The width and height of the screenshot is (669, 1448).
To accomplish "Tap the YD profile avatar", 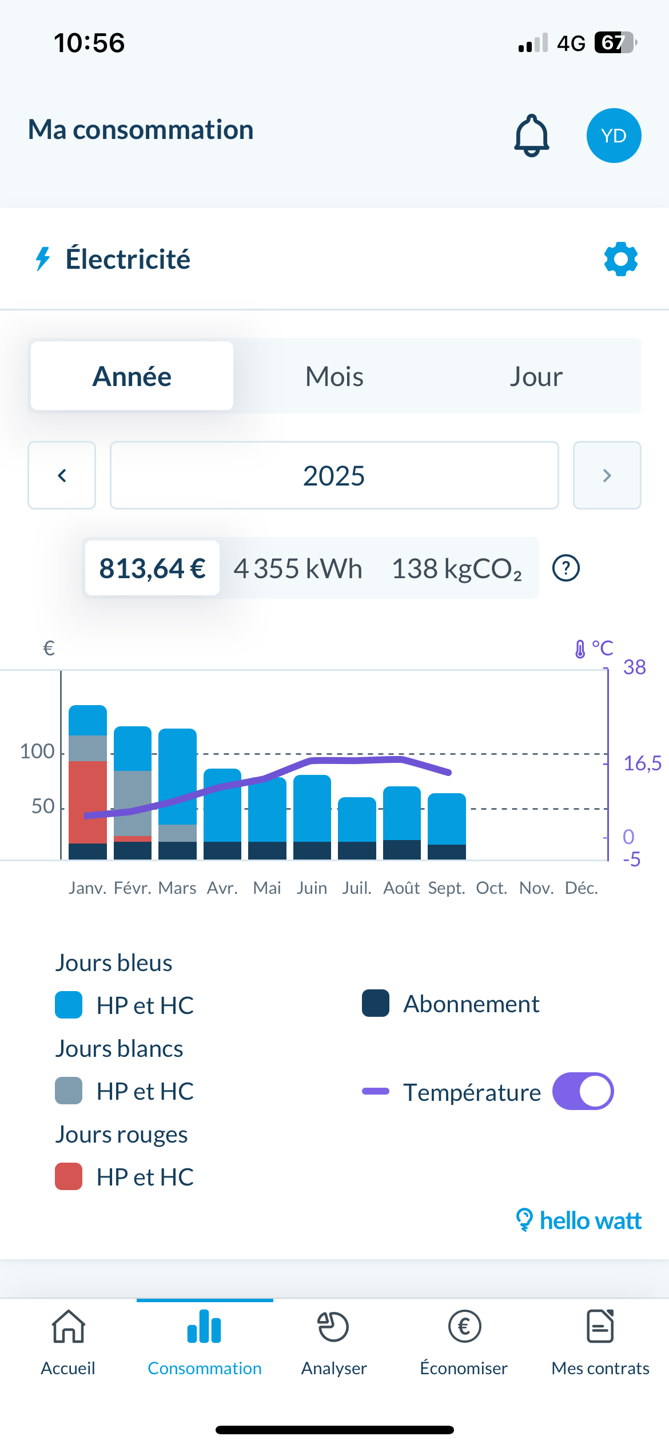I will pyautogui.click(x=614, y=136).
